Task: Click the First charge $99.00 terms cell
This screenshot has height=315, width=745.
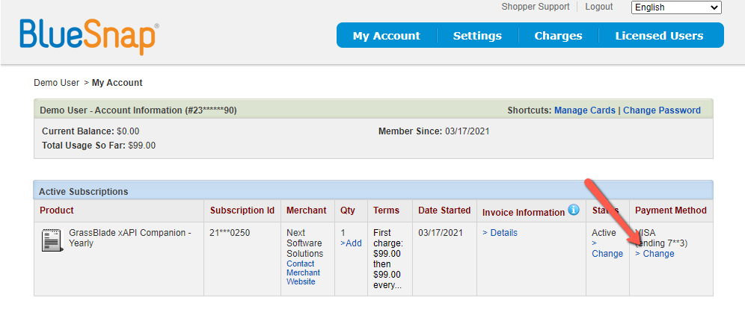Action: click(389, 259)
